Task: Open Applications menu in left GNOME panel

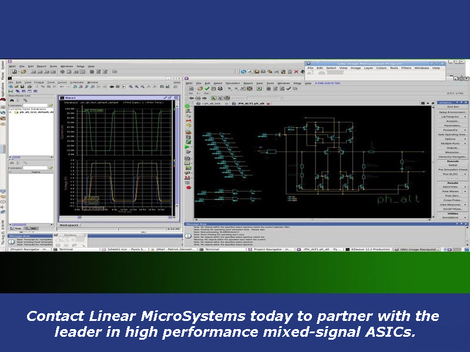Action: tap(3, 89)
